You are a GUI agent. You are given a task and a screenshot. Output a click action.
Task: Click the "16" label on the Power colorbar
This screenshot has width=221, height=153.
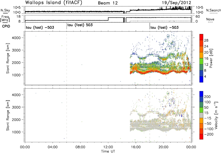click(x=206, y=59)
